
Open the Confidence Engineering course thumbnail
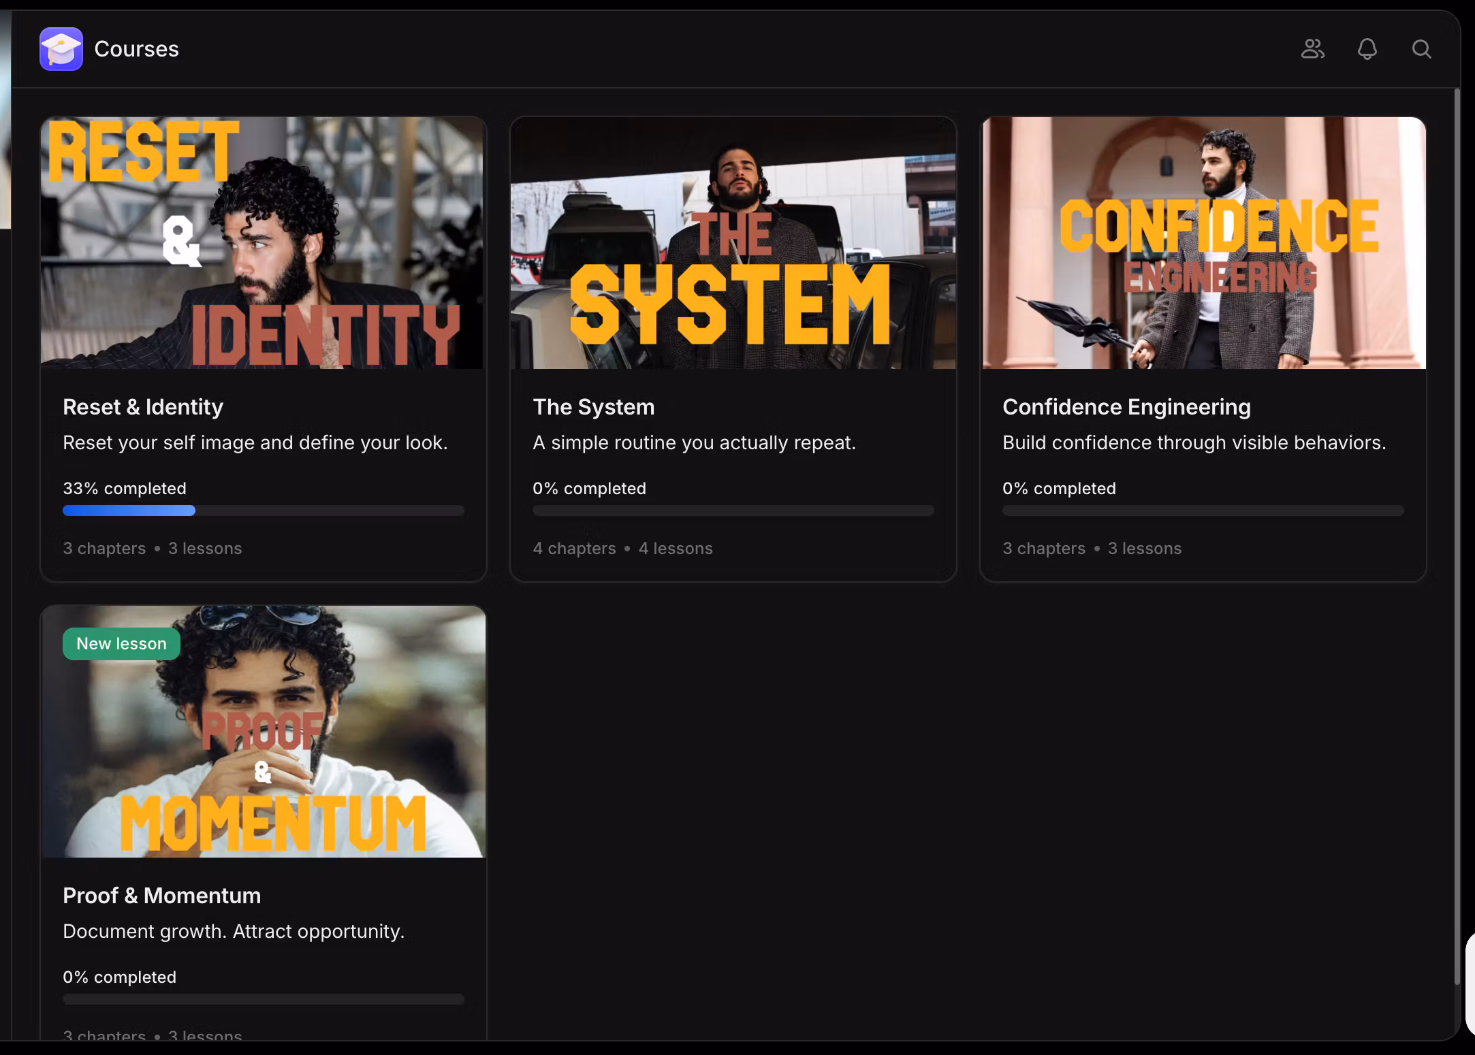[1203, 243]
